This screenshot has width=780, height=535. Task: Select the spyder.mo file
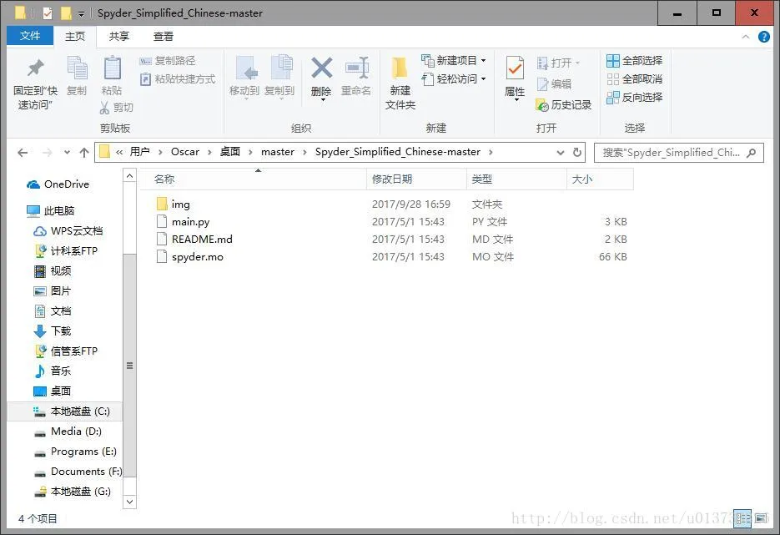point(198,257)
